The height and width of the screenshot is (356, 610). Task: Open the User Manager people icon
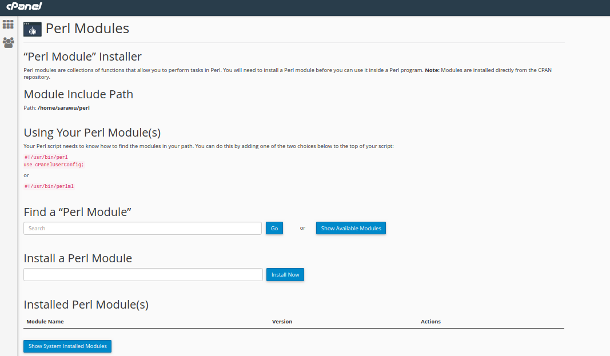[x=8, y=42]
